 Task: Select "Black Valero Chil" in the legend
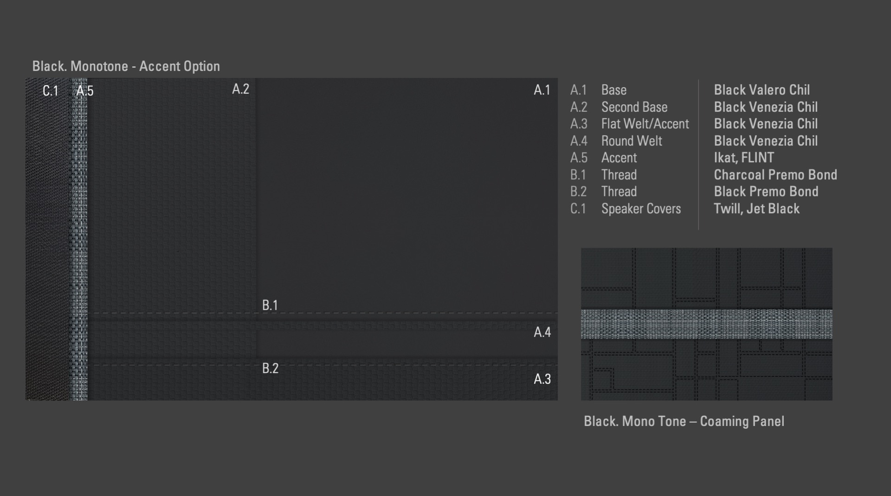point(762,90)
